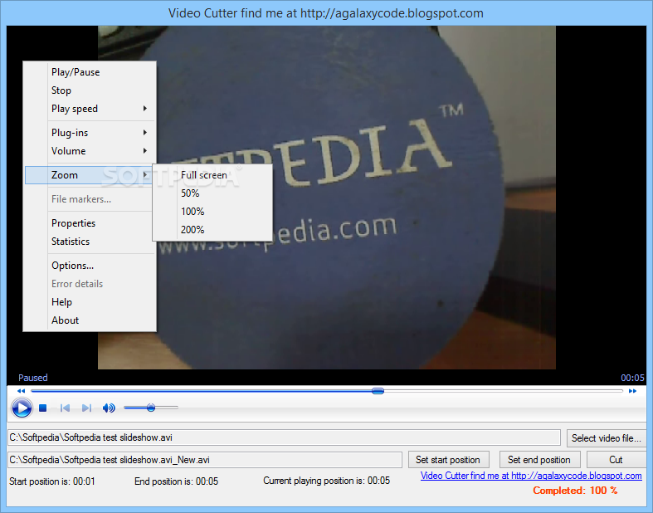Click the seek bar position handle
The height and width of the screenshot is (513, 653).
[x=378, y=391]
